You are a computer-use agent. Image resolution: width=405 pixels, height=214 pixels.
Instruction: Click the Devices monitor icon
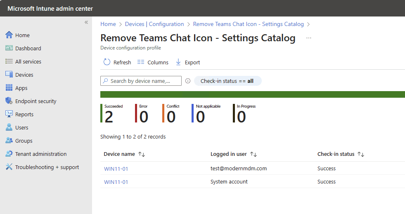pos(9,74)
